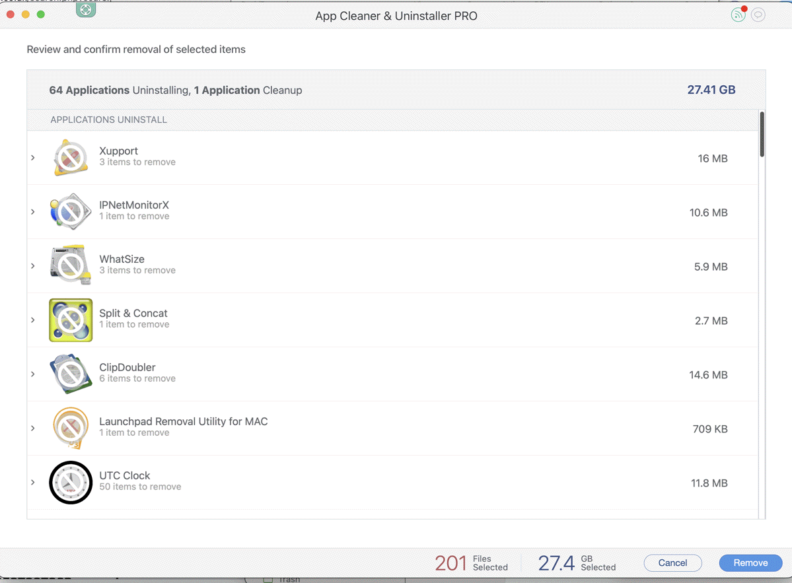Image resolution: width=792 pixels, height=583 pixels.
Task: Click the Review and confirm removal heading
Action: point(136,50)
